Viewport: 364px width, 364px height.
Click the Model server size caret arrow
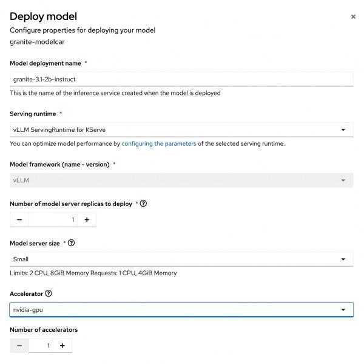343,259
